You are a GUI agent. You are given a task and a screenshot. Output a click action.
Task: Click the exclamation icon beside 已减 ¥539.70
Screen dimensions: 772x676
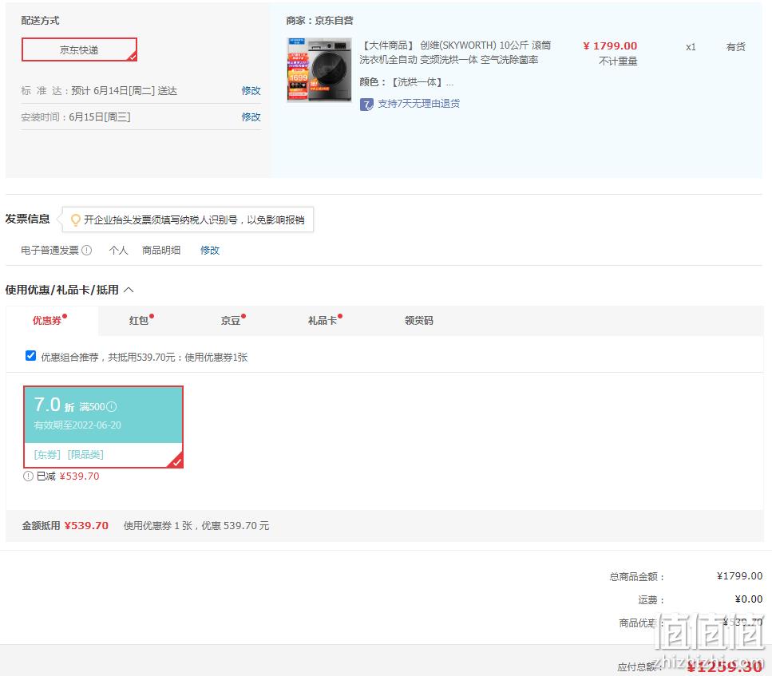tap(28, 476)
